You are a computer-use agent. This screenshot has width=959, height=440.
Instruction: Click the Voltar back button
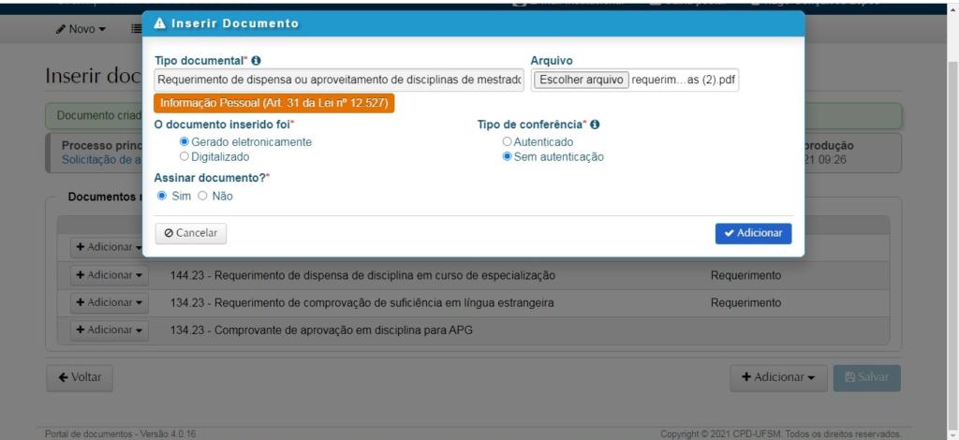[80, 377]
